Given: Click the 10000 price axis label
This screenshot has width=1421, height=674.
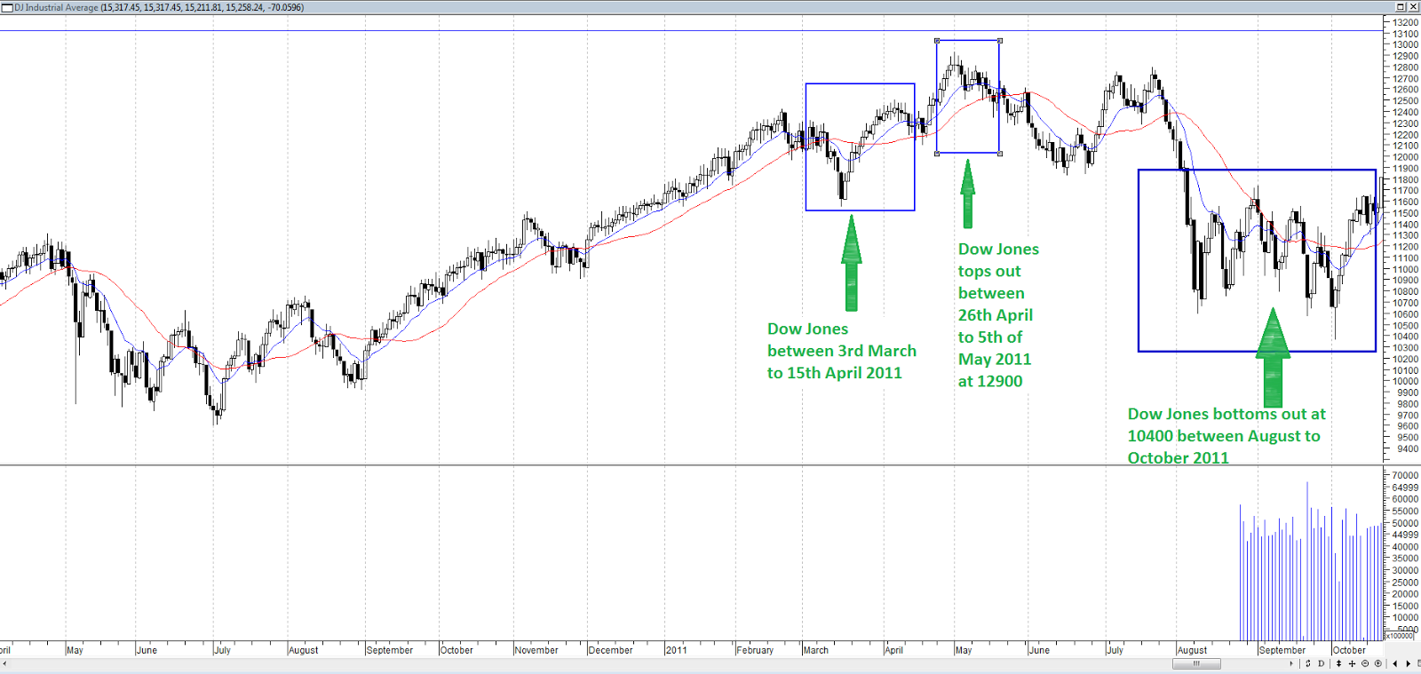Looking at the screenshot, I should 1405,381.
